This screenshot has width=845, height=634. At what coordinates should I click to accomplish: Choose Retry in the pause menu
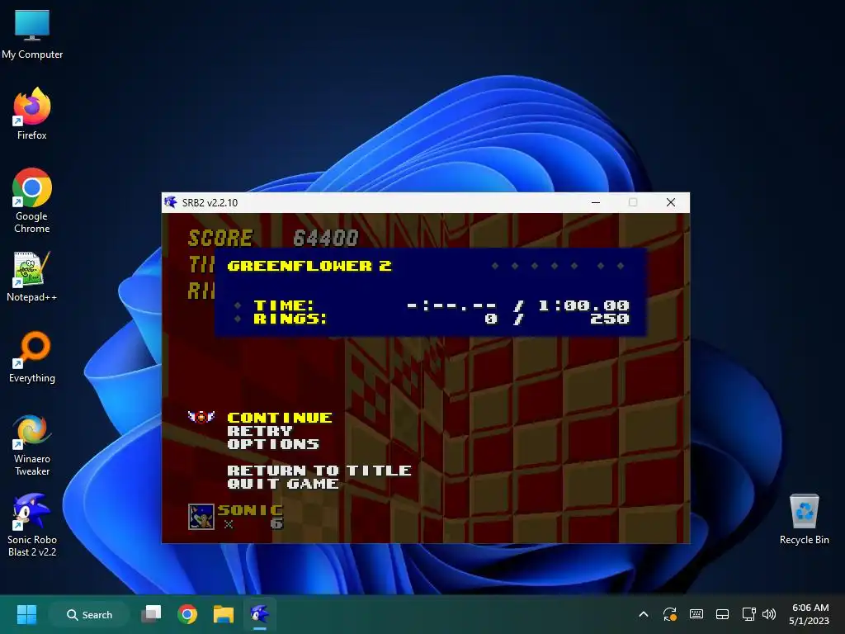click(x=260, y=431)
